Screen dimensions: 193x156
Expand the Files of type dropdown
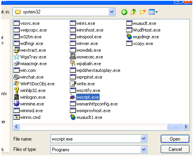pyautogui.click(x=143, y=150)
